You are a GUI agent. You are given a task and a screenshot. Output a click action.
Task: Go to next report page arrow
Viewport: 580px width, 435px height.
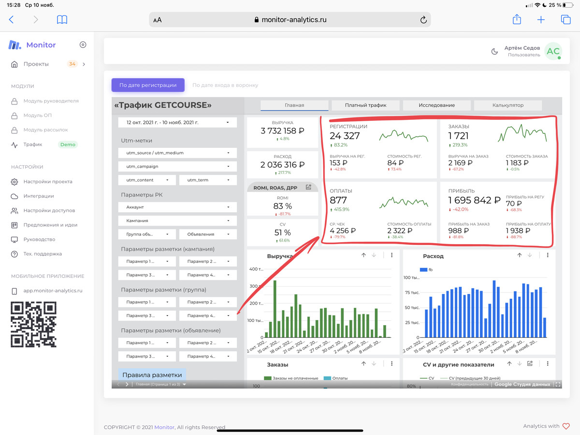(x=127, y=384)
